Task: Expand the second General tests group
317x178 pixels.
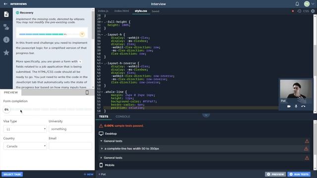Action: (x=101, y=158)
